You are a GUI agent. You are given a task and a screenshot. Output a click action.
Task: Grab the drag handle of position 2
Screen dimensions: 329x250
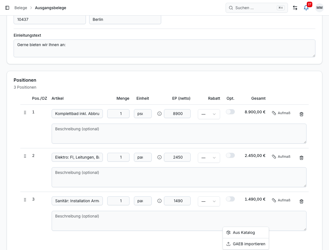point(25,156)
